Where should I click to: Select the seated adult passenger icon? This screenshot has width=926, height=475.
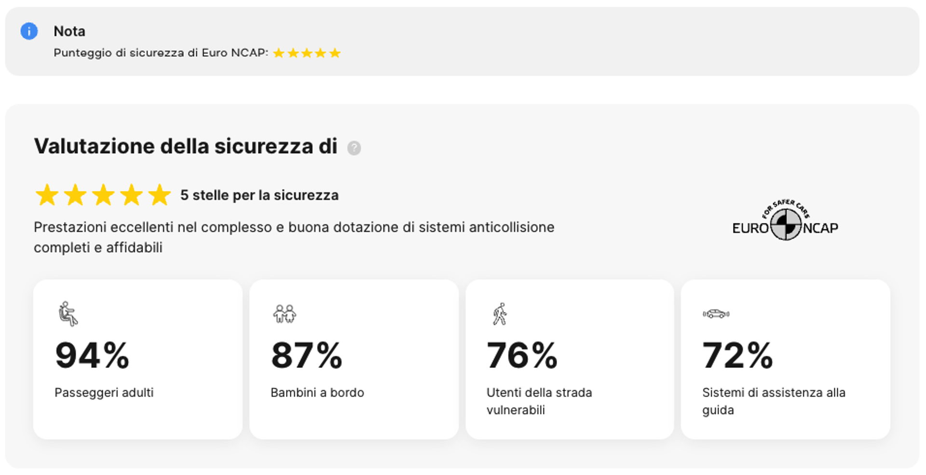(x=67, y=313)
